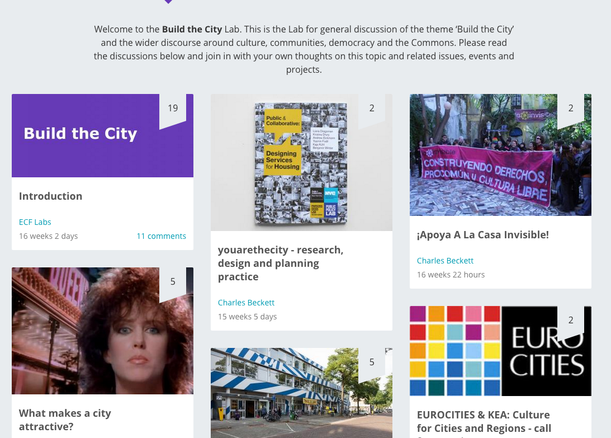View the 11 comments link
The width and height of the screenshot is (611, 438).
click(x=161, y=236)
